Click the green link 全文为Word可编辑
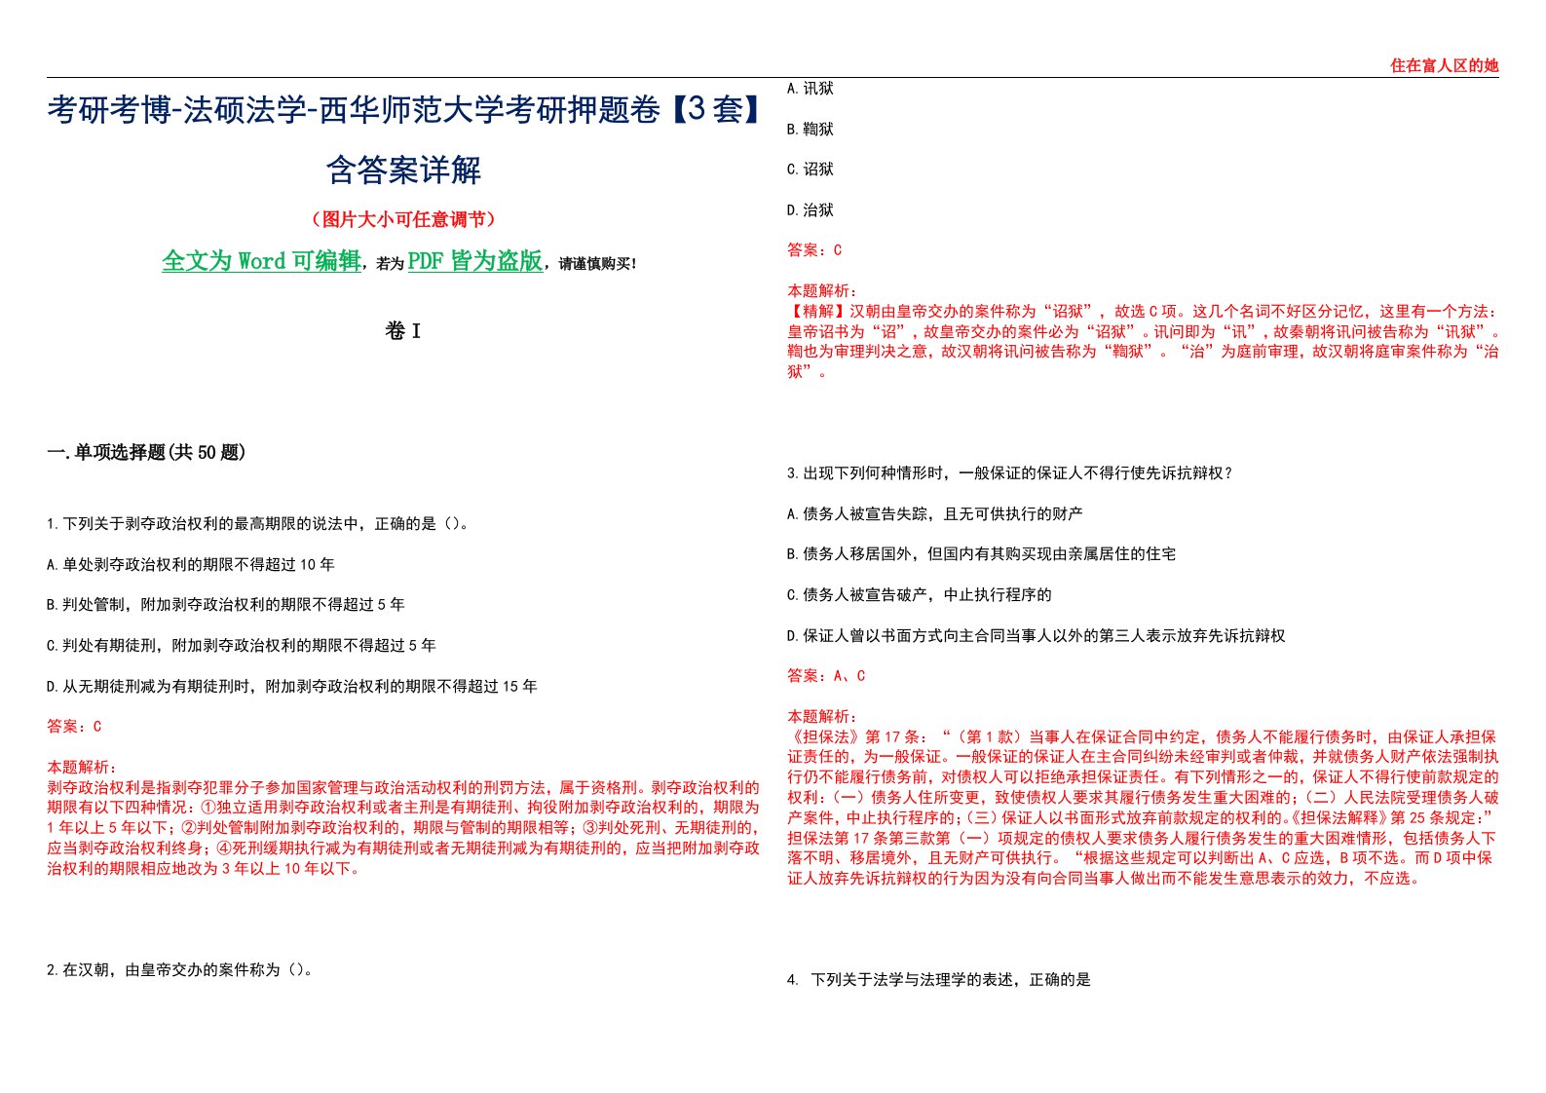This screenshot has width=1546, height=1093. point(261,261)
